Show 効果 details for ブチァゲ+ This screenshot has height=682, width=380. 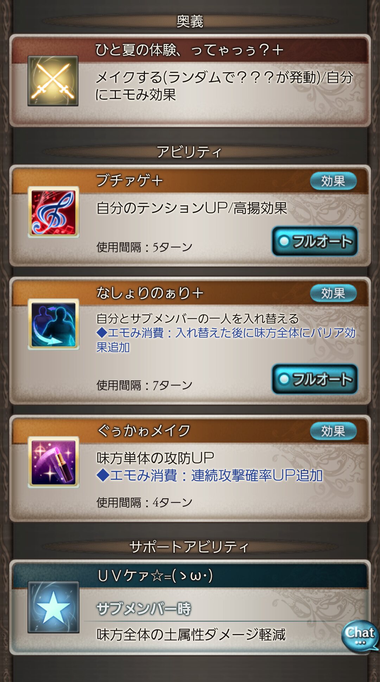[333, 181]
